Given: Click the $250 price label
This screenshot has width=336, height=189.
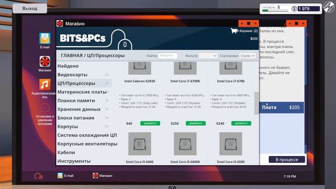Looking at the screenshot, I should point(175,123).
